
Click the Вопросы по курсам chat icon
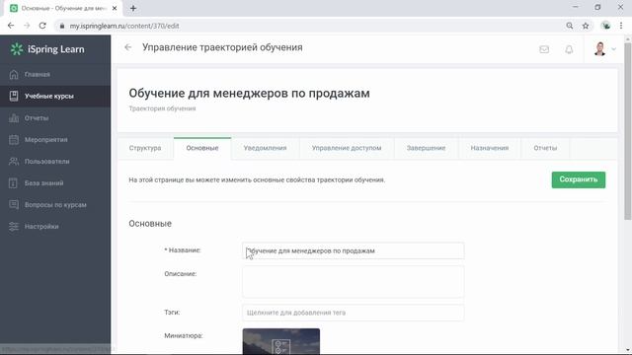14,205
